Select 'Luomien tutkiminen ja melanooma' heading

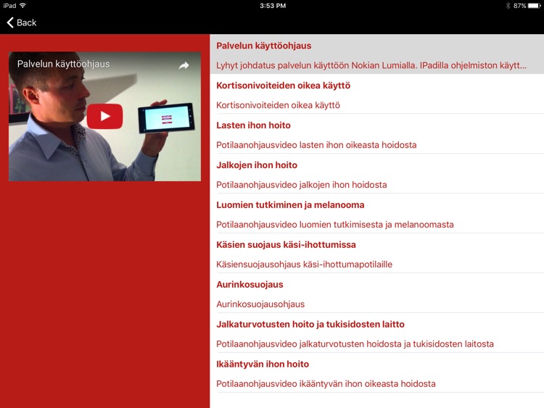point(290,205)
